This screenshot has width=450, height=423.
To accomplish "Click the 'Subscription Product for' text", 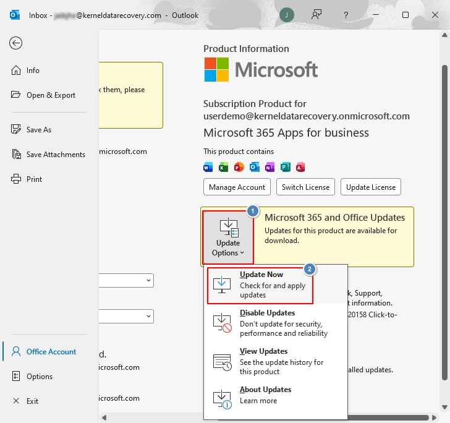I will [255, 104].
